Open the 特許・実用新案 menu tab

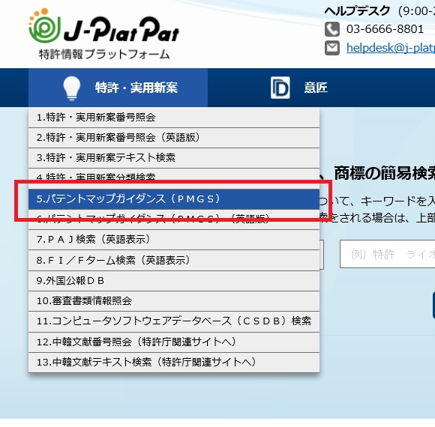[x=118, y=88]
